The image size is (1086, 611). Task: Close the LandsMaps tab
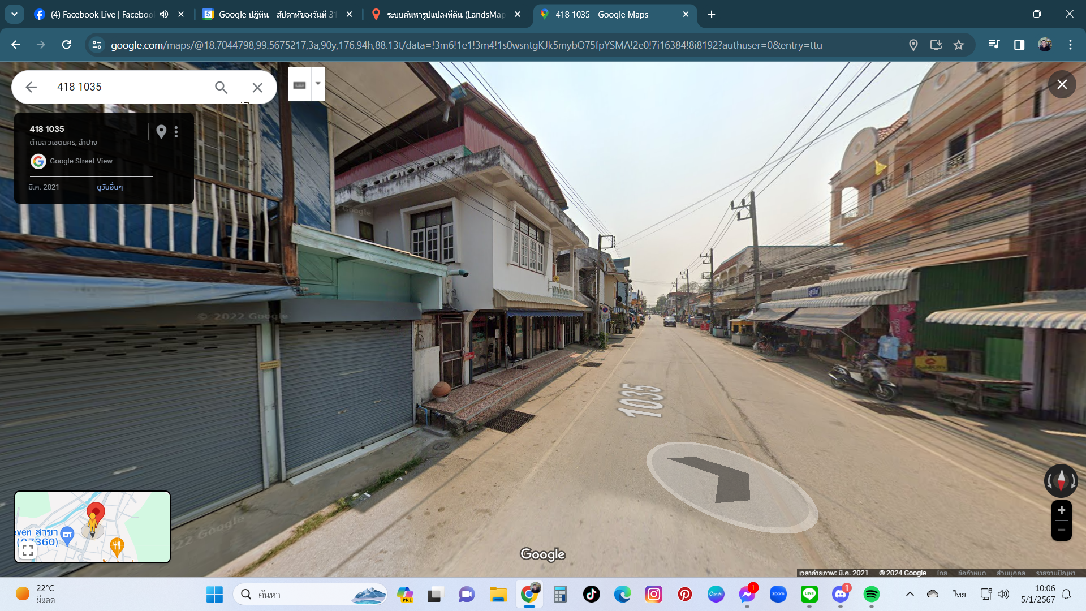(x=517, y=14)
